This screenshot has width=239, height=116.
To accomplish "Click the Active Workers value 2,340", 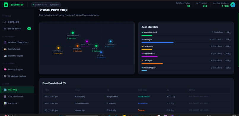I will (x=225, y=6).
